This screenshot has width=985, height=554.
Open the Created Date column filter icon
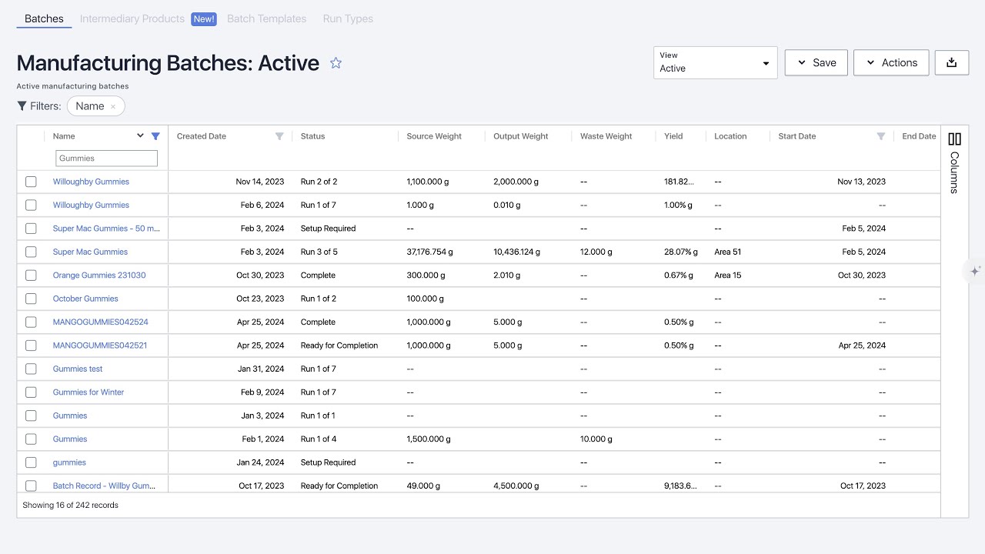click(x=279, y=136)
